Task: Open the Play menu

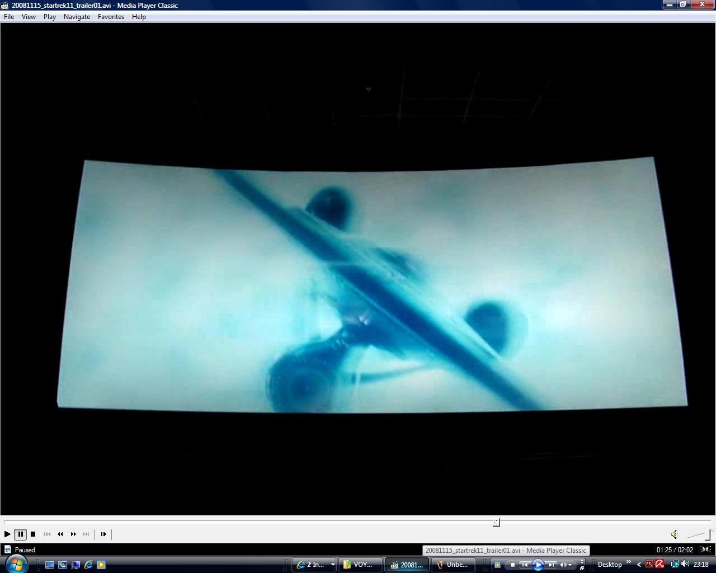Action: point(50,17)
